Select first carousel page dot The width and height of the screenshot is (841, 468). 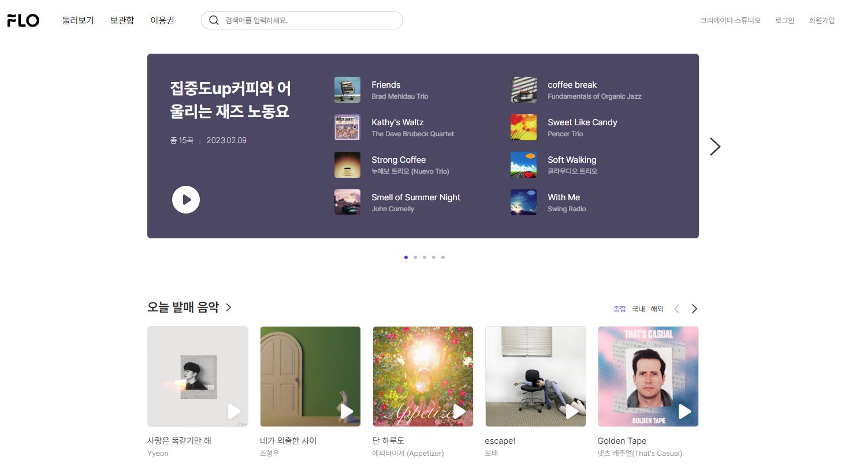(x=406, y=257)
